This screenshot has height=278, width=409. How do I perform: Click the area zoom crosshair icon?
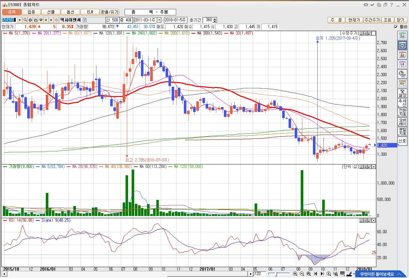point(335,274)
